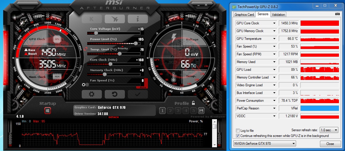
Task: Click GPU-Z camera screenshot icon
Action: (x=337, y=14)
